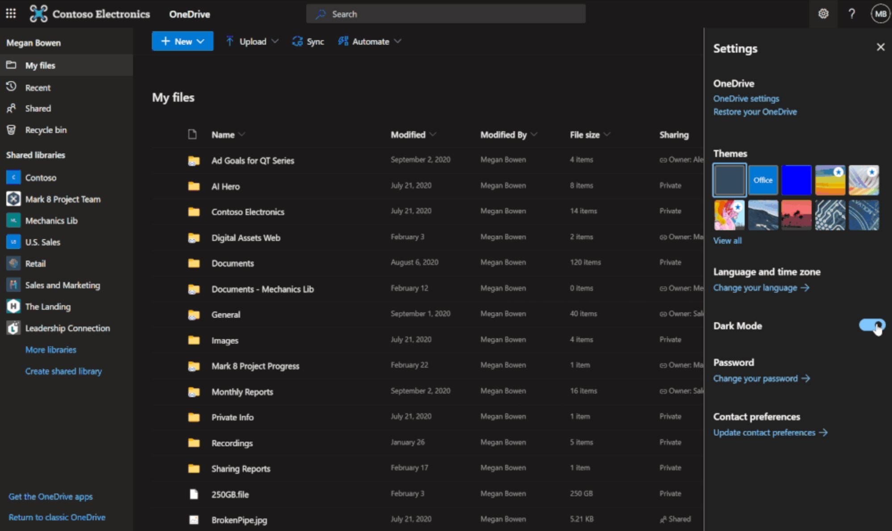The width and height of the screenshot is (892, 531).
Task: Click the folder icon for Recordings
Action: 194,443
